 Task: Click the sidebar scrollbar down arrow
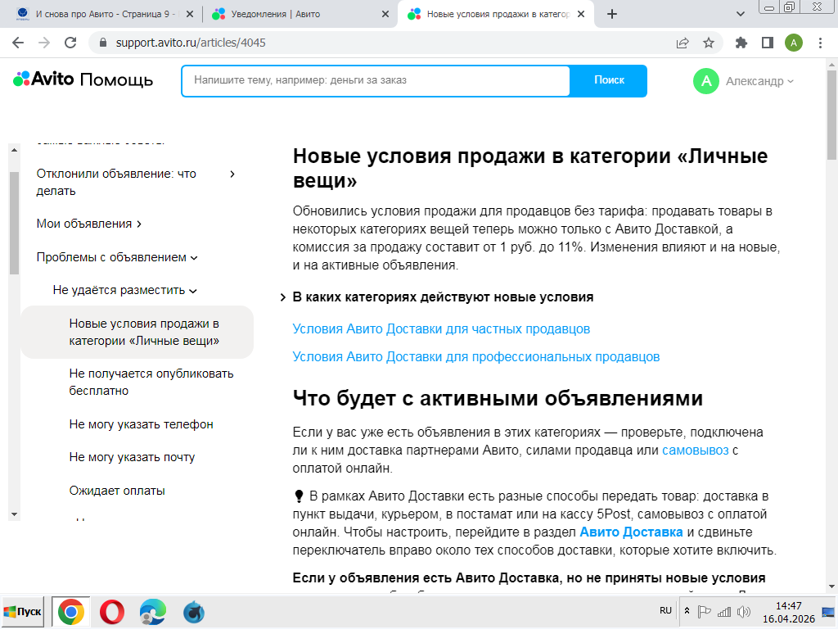click(x=13, y=514)
